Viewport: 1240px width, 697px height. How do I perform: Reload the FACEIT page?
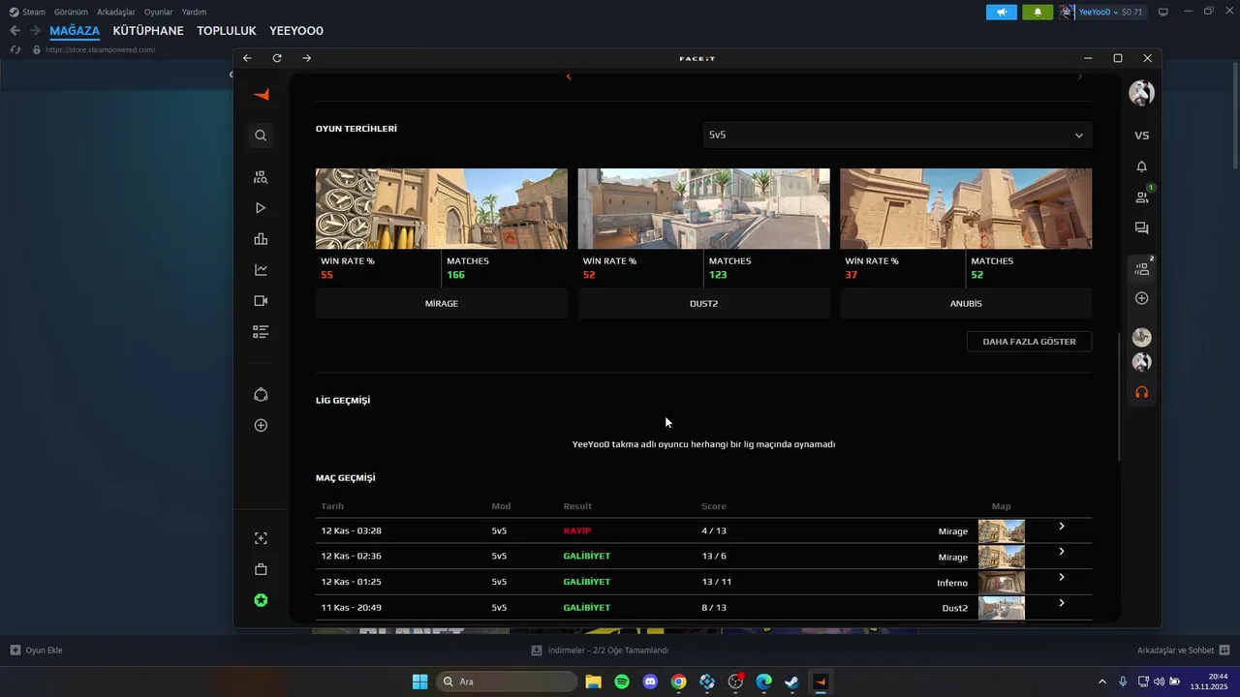click(277, 58)
